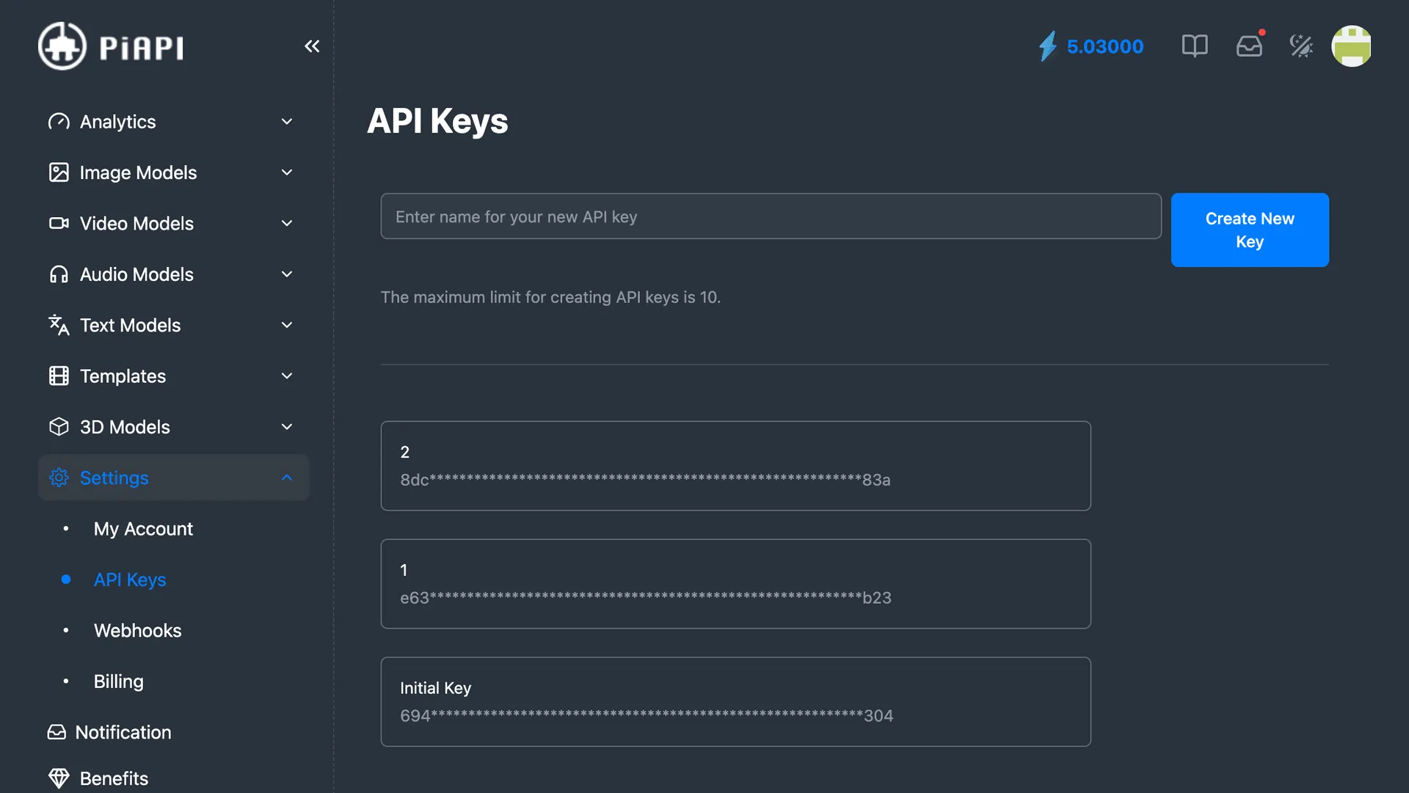The width and height of the screenshot is (1409, 793).
Task: Open the documentation book icon
Action: point(1194,45)
